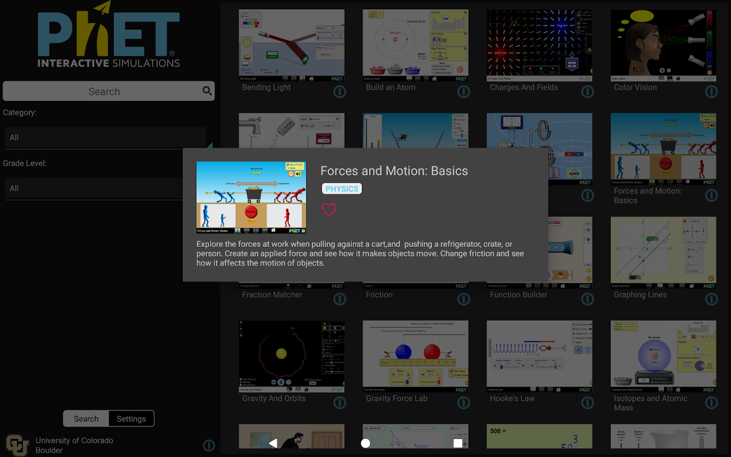Favorite Forces and Motion: Basics with heart
The height and width of the screenshot is (457, 731).
[329, 209]
